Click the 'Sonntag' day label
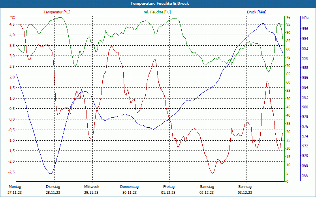 [245, 187]
